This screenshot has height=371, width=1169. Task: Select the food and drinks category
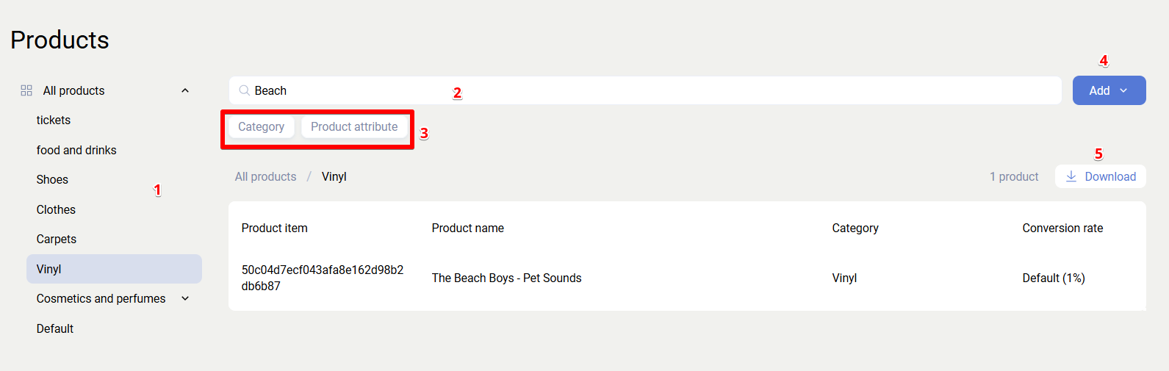[x=76, y=150]
